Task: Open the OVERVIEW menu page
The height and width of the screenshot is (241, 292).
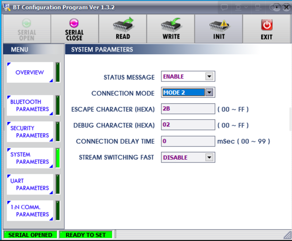Action: click(30, 72)
